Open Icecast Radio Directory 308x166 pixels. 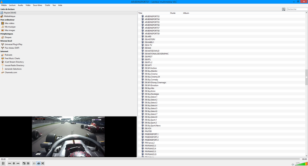(x=14, y=66)
